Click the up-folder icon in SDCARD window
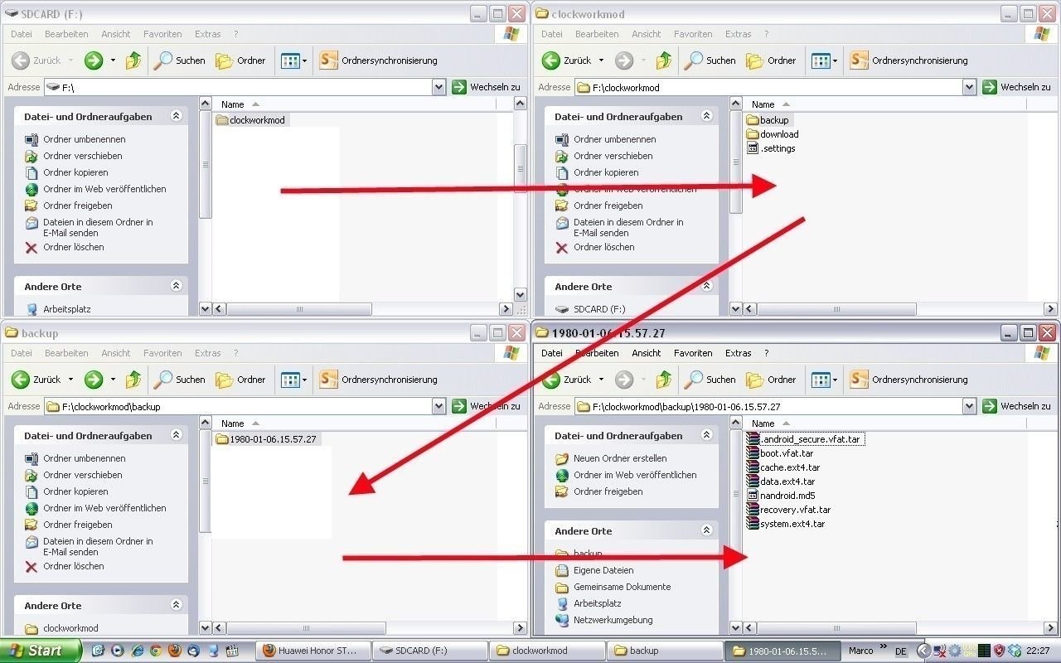The width and height of the screenshot is (1061, 663). pos(133,60)
